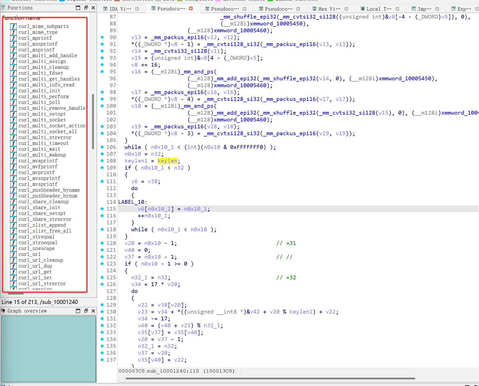Click the Exports tab icon
The image size is (479, 386).
click(454, 9)
